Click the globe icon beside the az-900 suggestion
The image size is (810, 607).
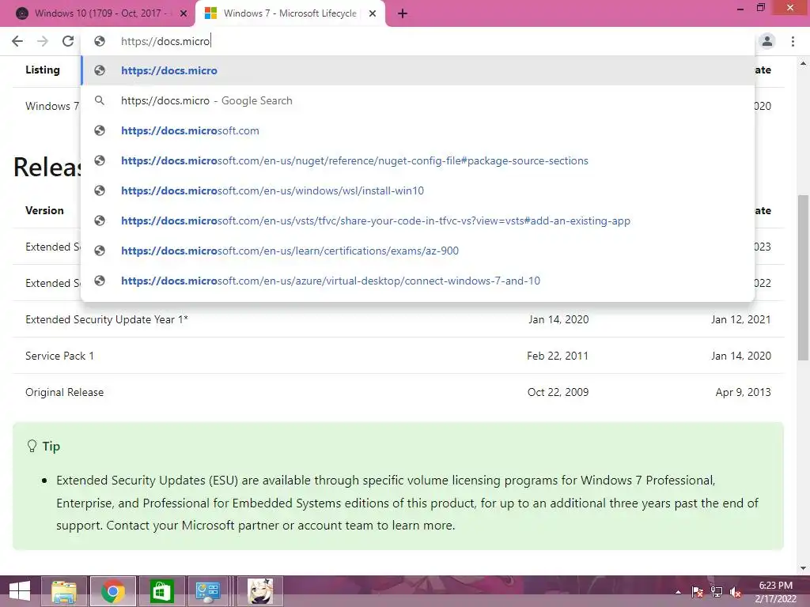pos(100,250)
